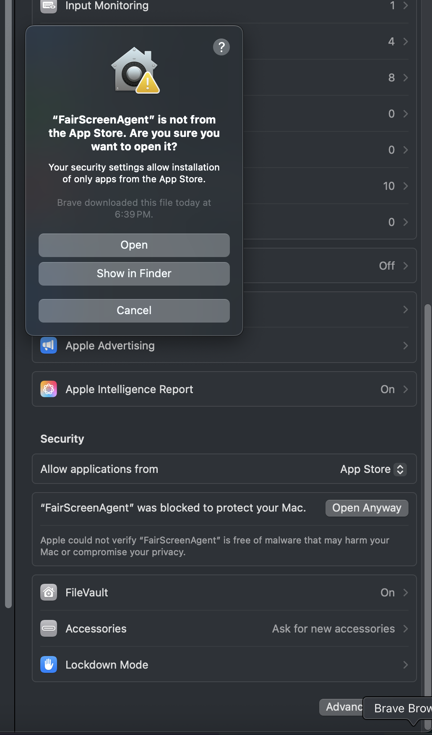Click the Apple Intelligence Report icon

click(x=49, y=389)
